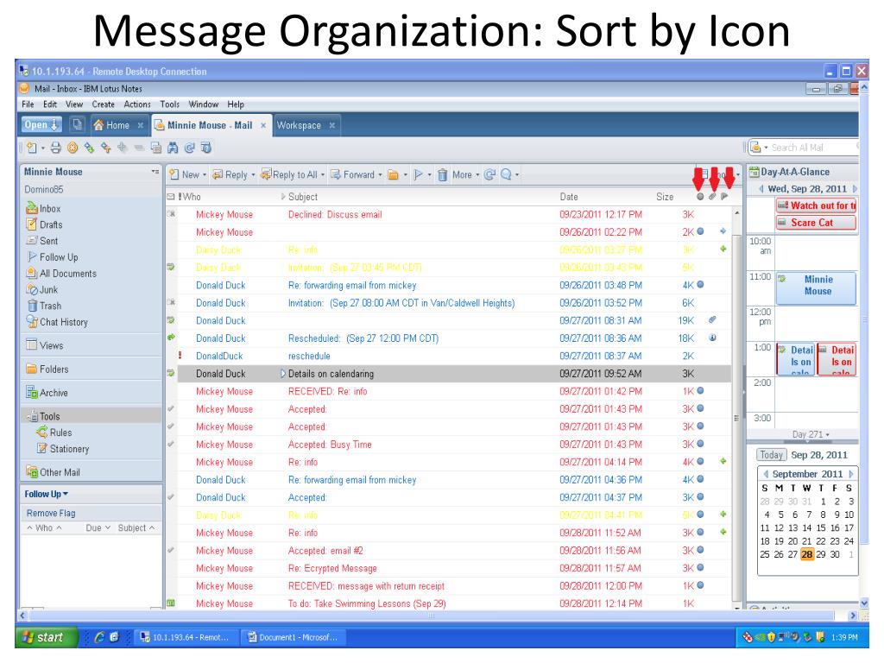Open the Scare Cat calendar entry
884x663 pixels.
[x=816, y=223]
